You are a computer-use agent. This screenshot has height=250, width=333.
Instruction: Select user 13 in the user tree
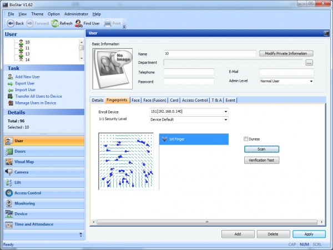[27, 54]
